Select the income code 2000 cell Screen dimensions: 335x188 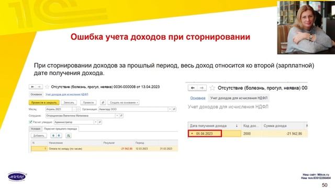[251, 134]
